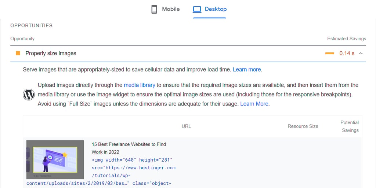Select the Desktop tab

click(210, 9)
